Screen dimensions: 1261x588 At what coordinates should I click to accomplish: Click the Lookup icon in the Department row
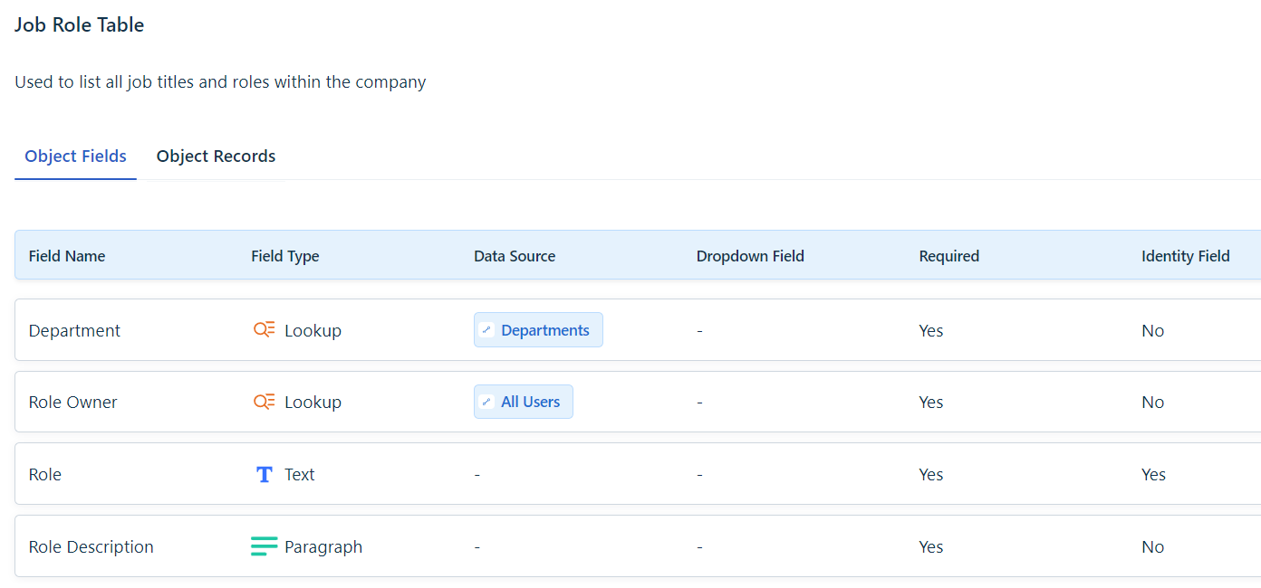coord(264,330)
